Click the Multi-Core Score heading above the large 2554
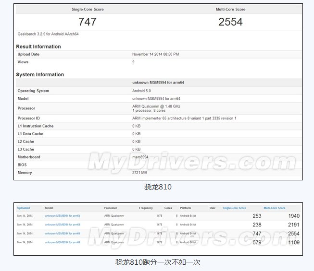The image size is (314, 271). 230,9
